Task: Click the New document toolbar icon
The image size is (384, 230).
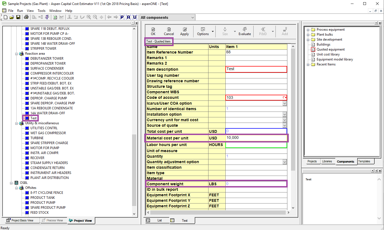Action: click(6, 17)
